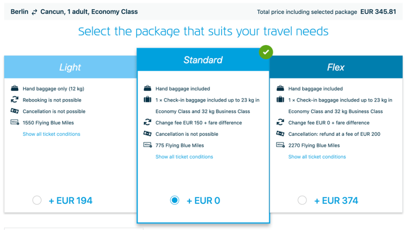Click the green checkmark badge on Standard

(265, 52)
